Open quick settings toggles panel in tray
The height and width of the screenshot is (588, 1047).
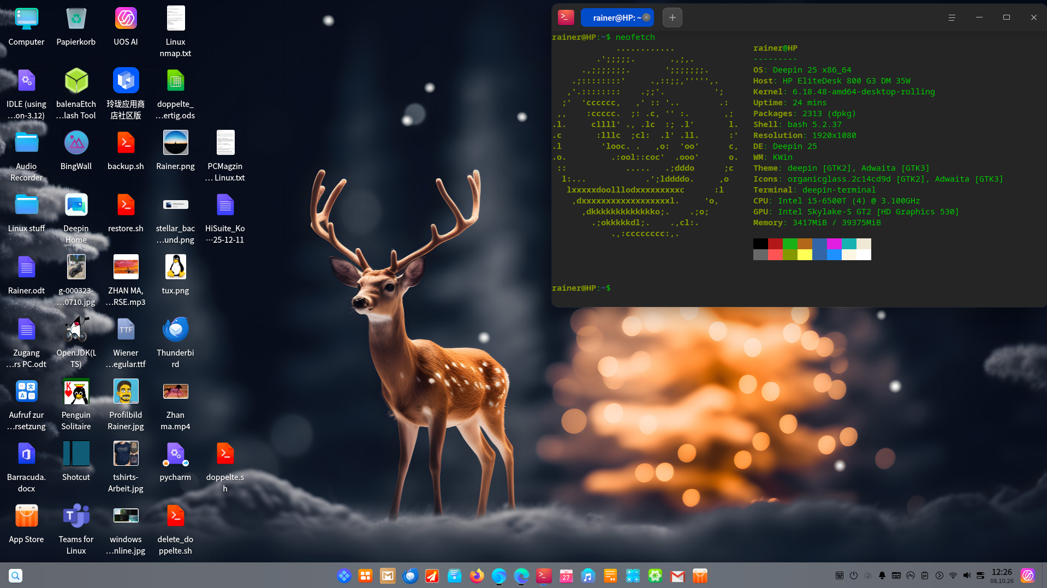click(981, 575)
